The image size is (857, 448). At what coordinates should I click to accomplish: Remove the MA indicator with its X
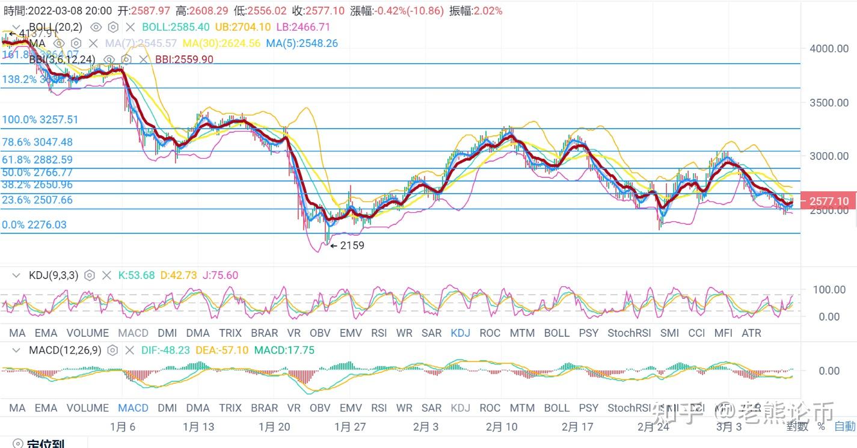93,43
